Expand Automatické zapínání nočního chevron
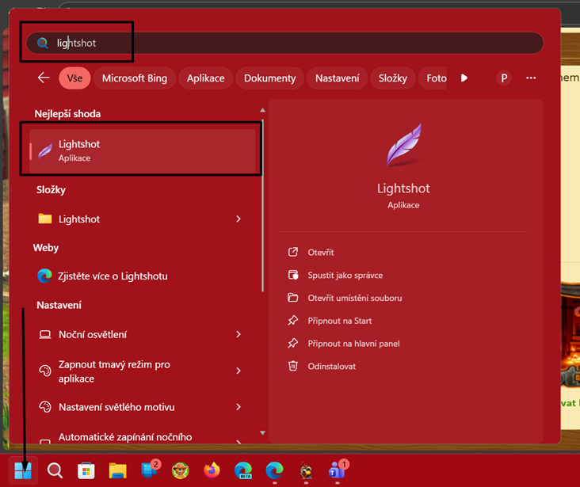 click(x=238, y=441)
